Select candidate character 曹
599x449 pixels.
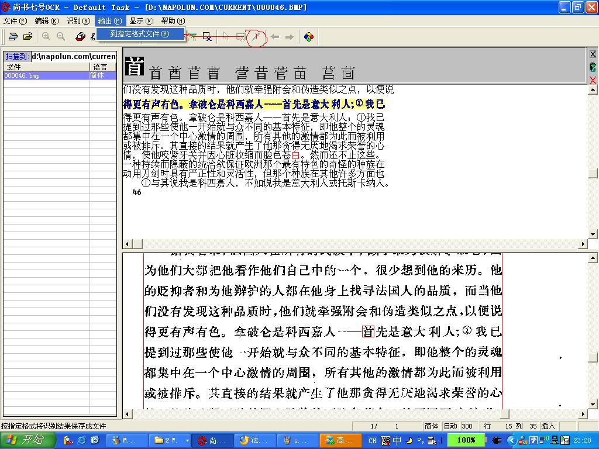coord(214,72)
